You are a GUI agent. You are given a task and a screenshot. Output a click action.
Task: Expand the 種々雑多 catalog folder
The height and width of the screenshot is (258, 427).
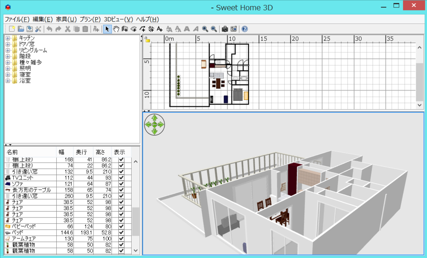[x=8, y=63]
